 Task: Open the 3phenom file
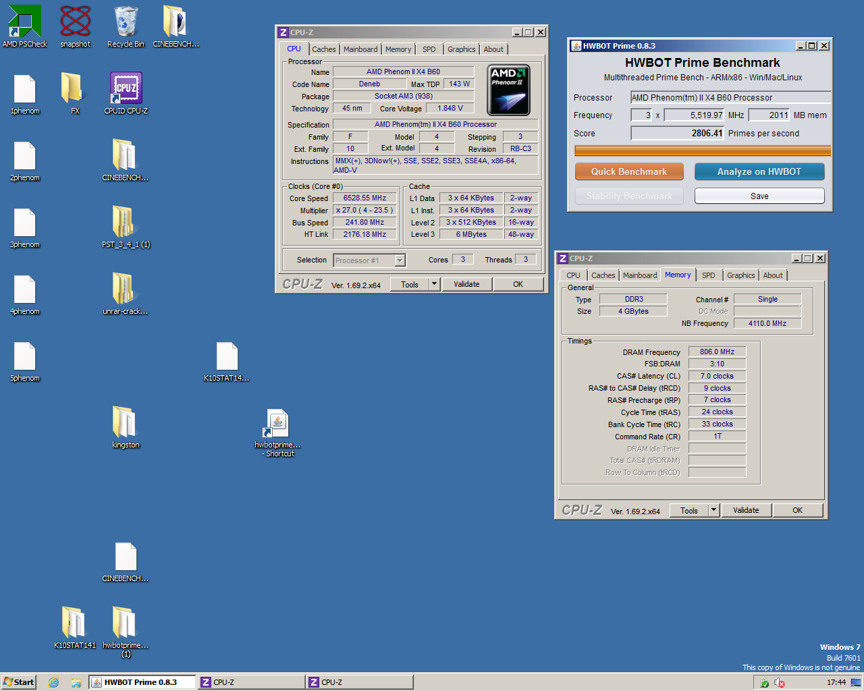pos(24,227)
